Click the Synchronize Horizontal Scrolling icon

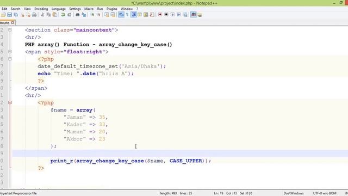(113, 15)
